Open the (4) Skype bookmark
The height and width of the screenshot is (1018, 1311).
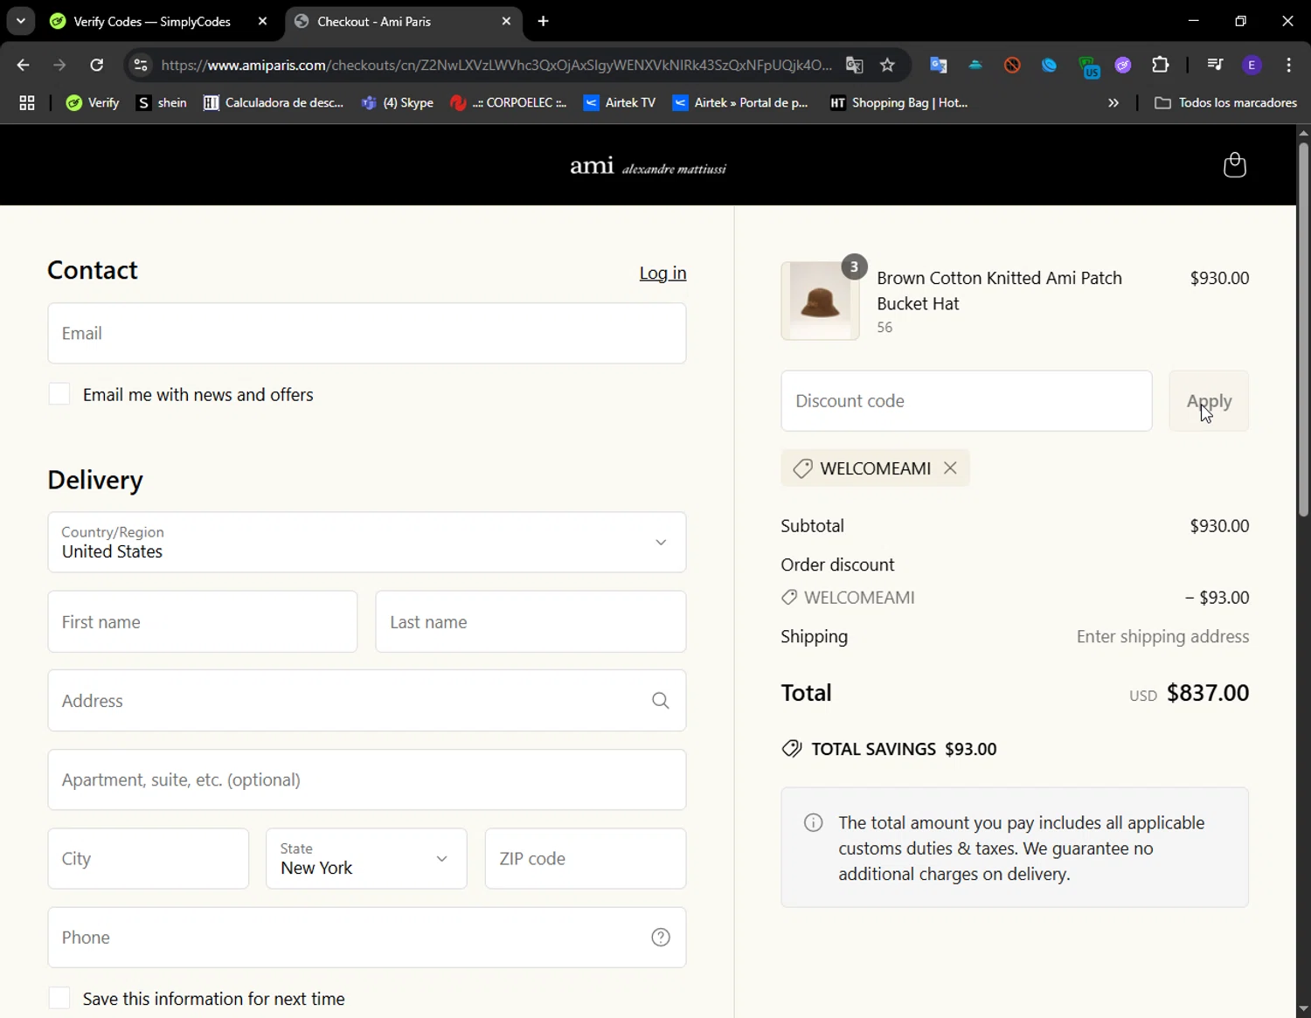398,103
